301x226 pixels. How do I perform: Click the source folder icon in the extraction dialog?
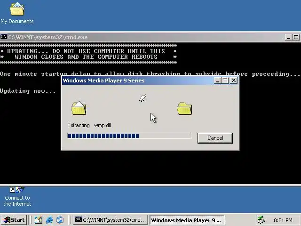[x=79, y=108]
